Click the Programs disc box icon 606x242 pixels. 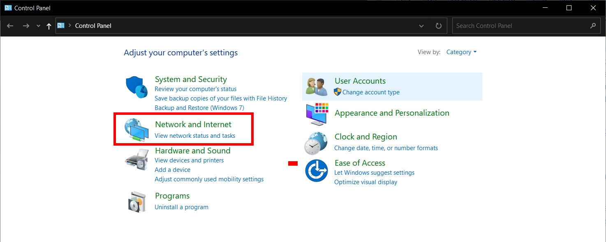[x=136, y=201]
